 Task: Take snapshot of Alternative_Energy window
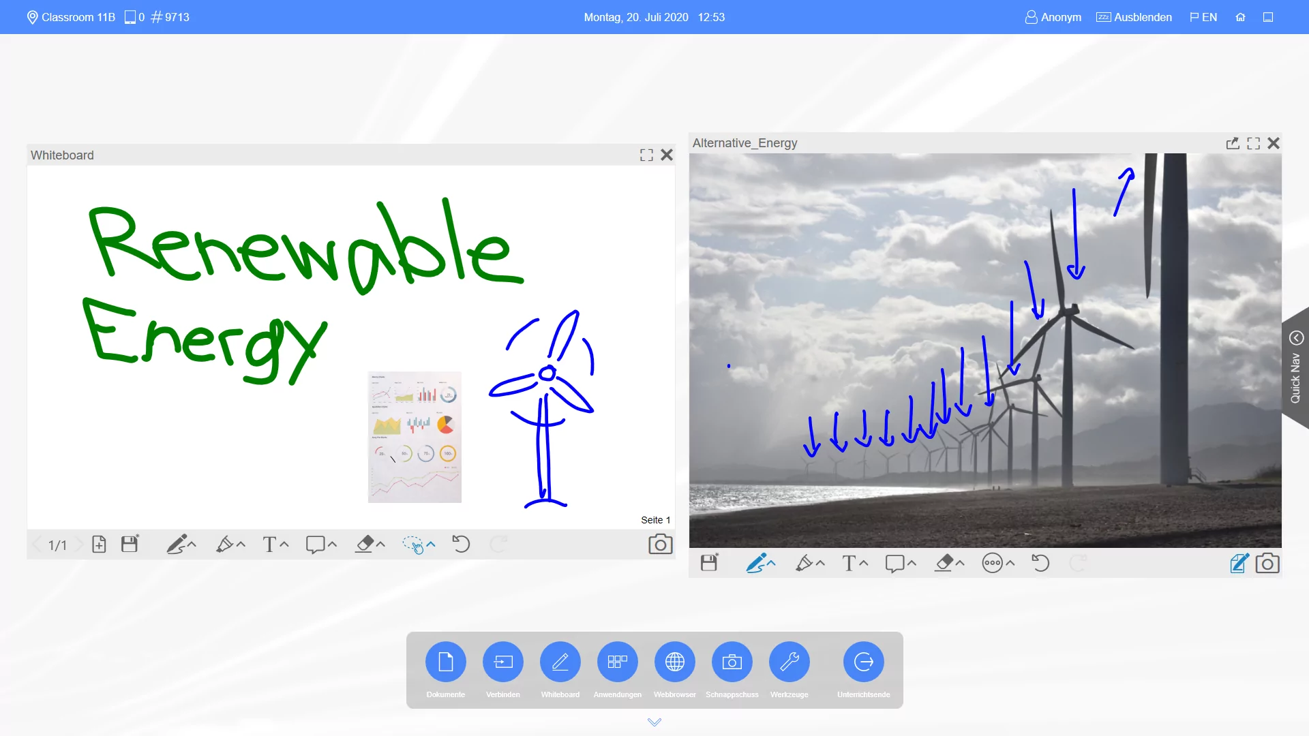1267,563
